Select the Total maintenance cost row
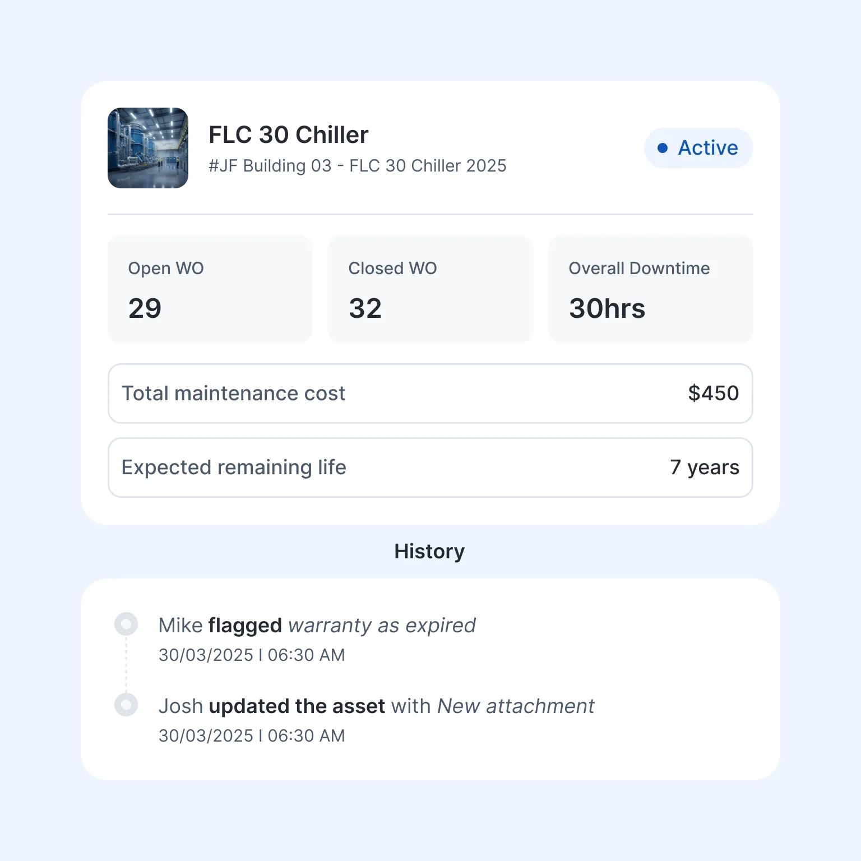Image resolution: width=861 pixels, height=861 pixels. coord(430,394)
